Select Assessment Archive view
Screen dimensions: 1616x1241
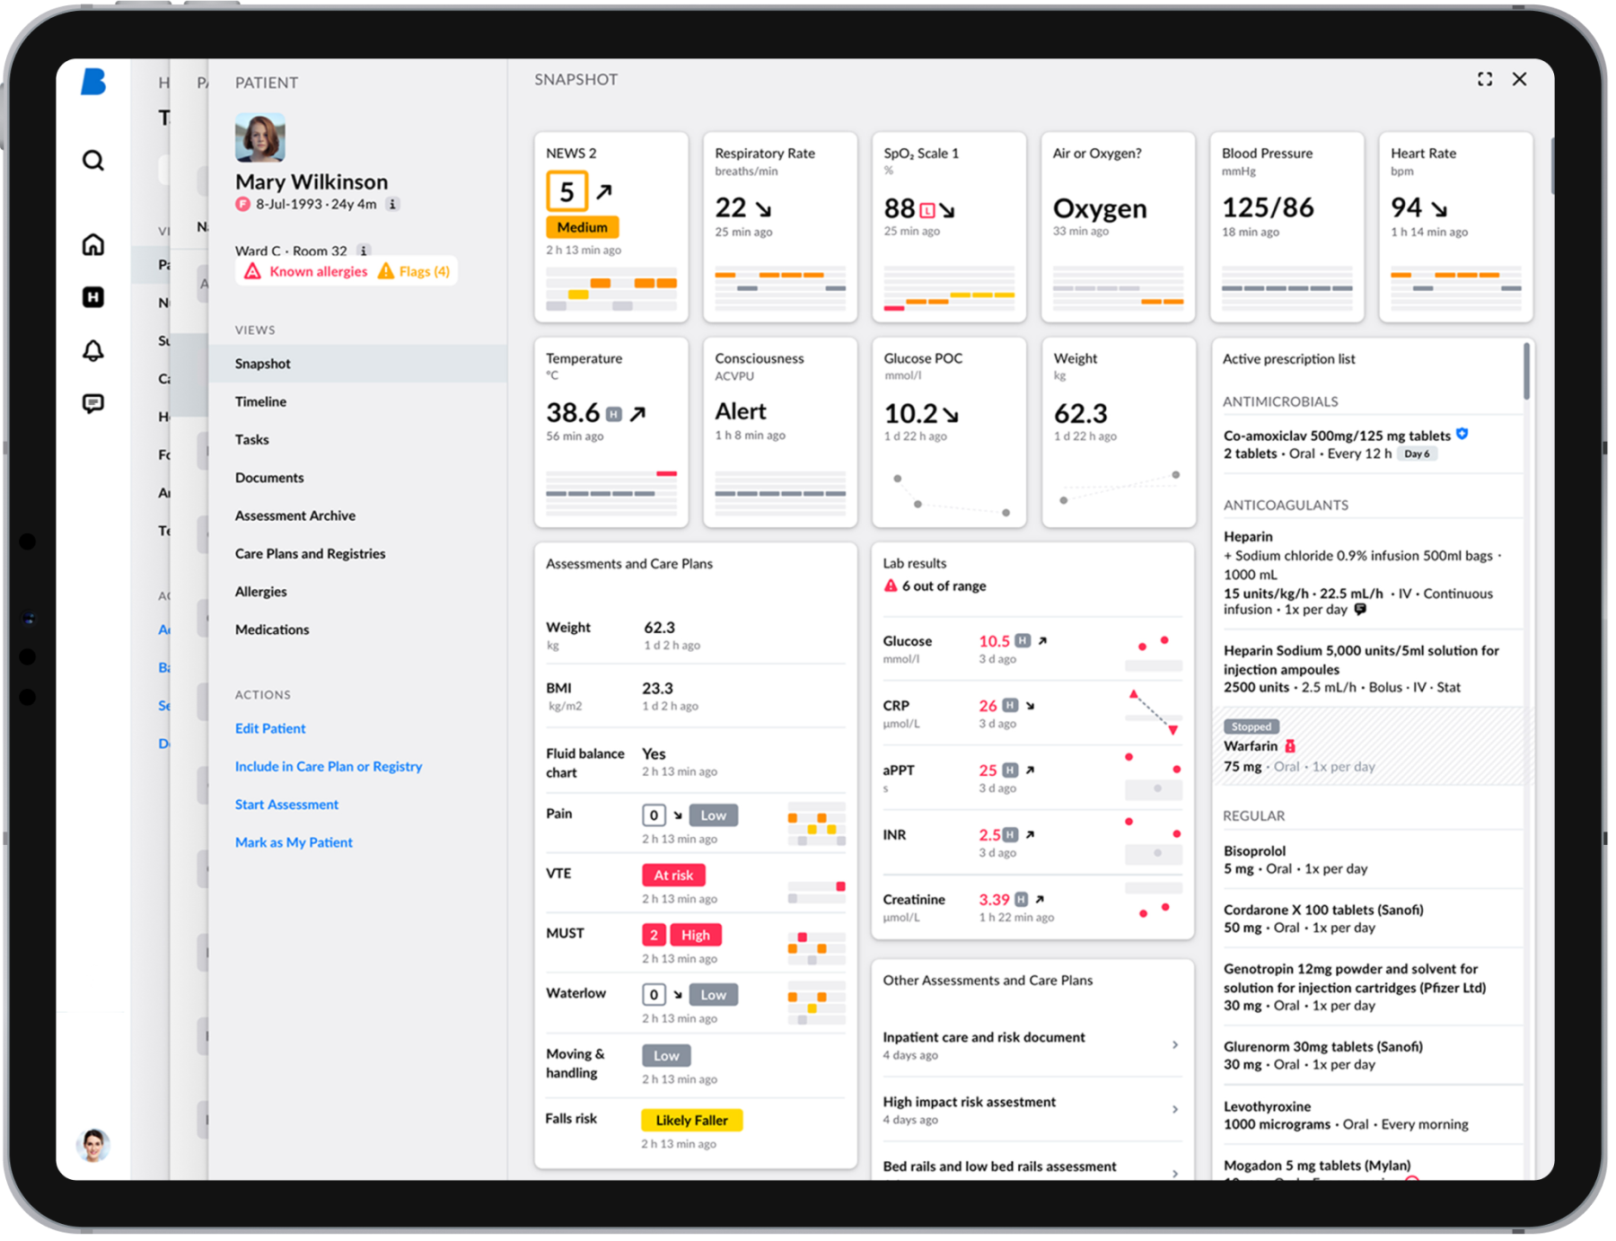click(295, 515)
